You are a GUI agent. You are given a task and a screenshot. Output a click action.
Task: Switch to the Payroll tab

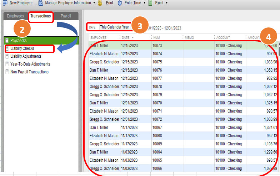click(66, 16)
